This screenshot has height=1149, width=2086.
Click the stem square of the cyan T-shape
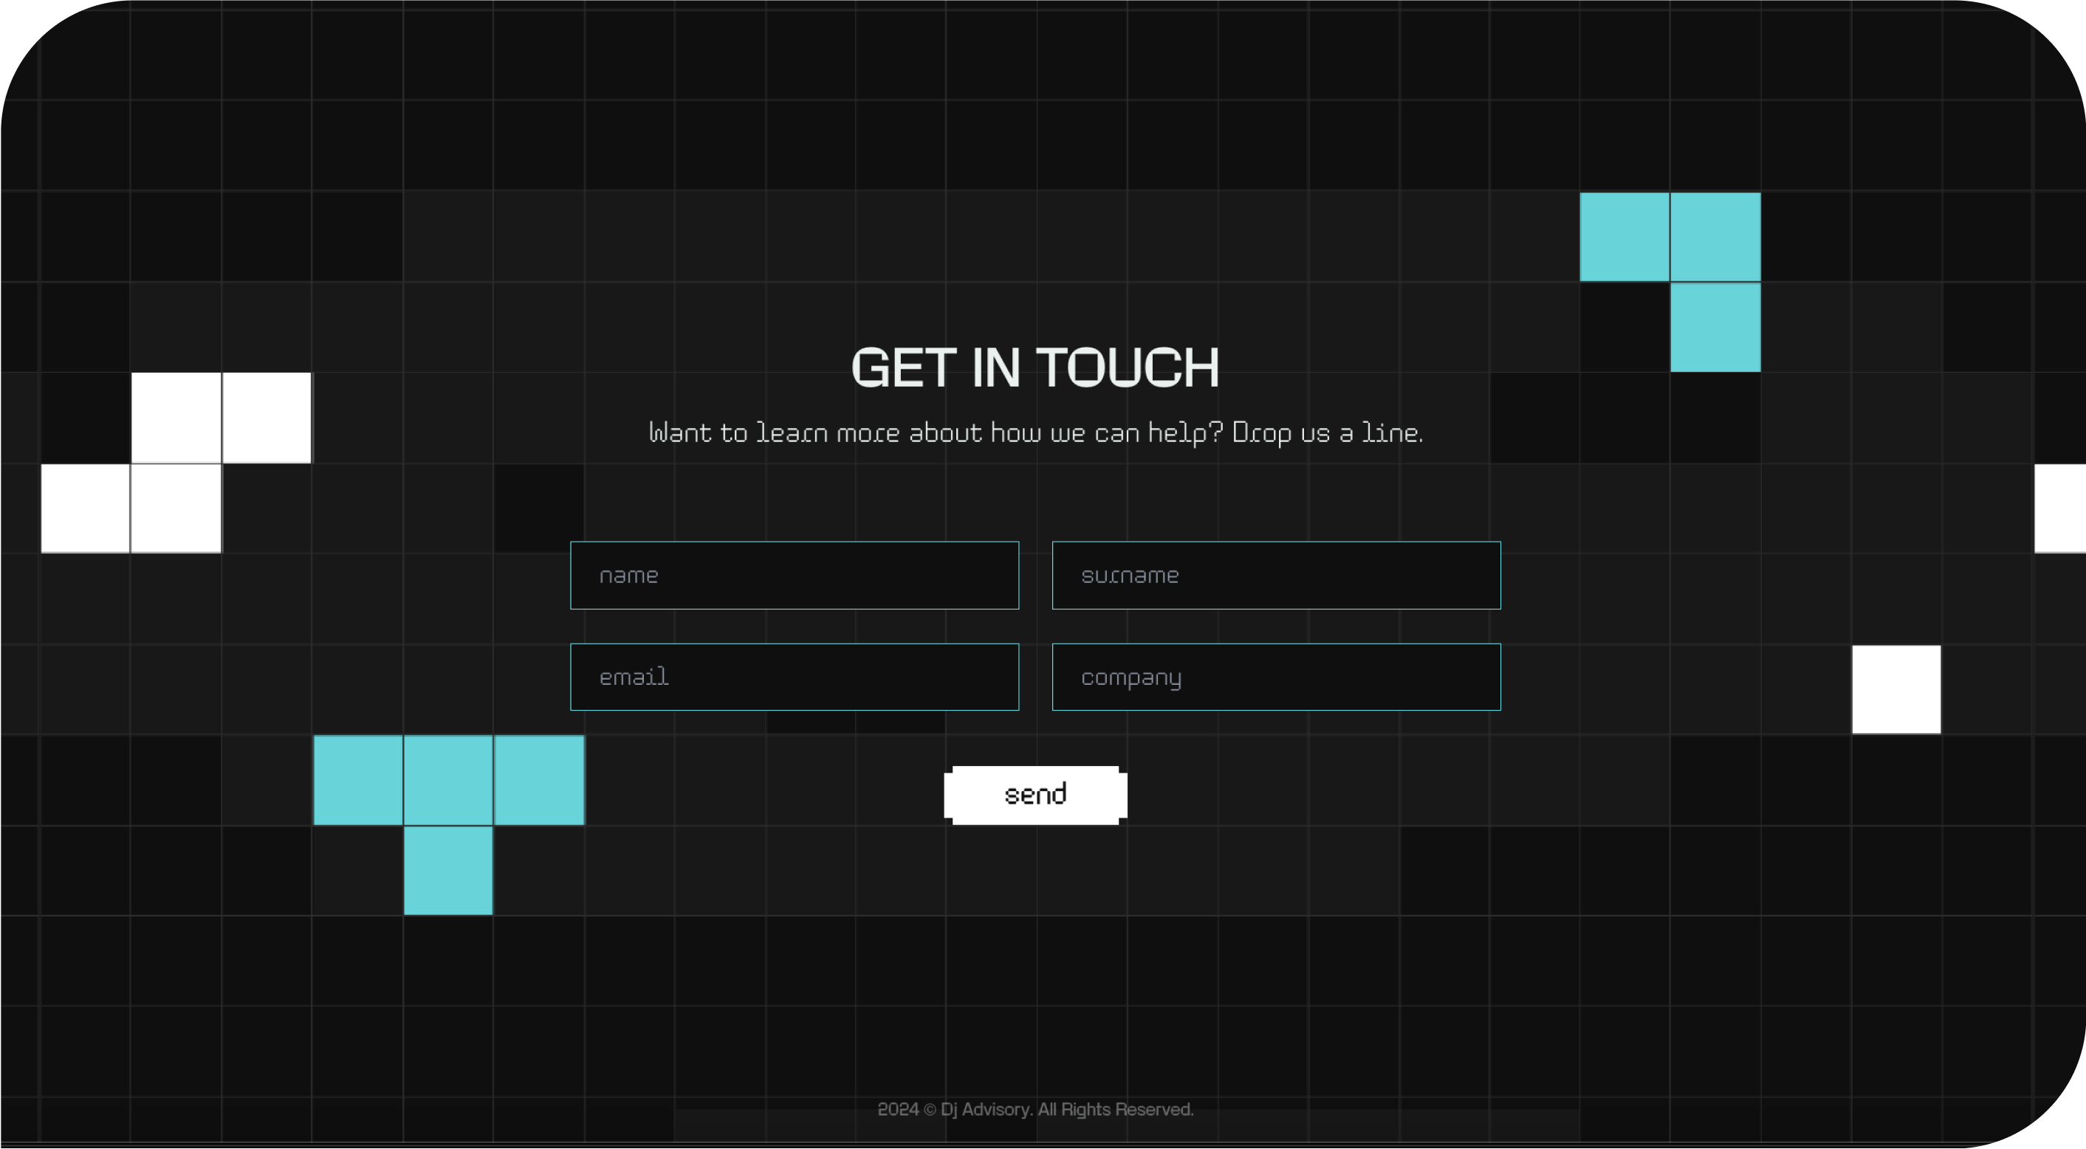[447, 871]
